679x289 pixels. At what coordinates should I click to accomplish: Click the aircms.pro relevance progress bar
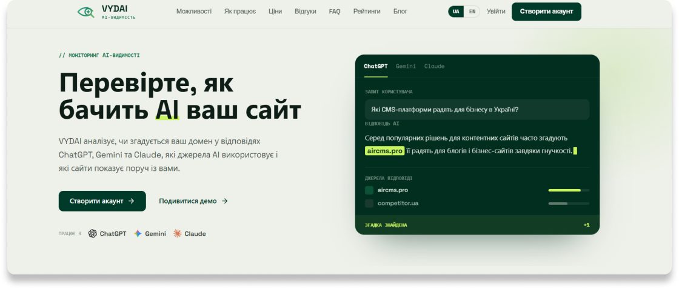pyautogui.click(x=569, y=190)
